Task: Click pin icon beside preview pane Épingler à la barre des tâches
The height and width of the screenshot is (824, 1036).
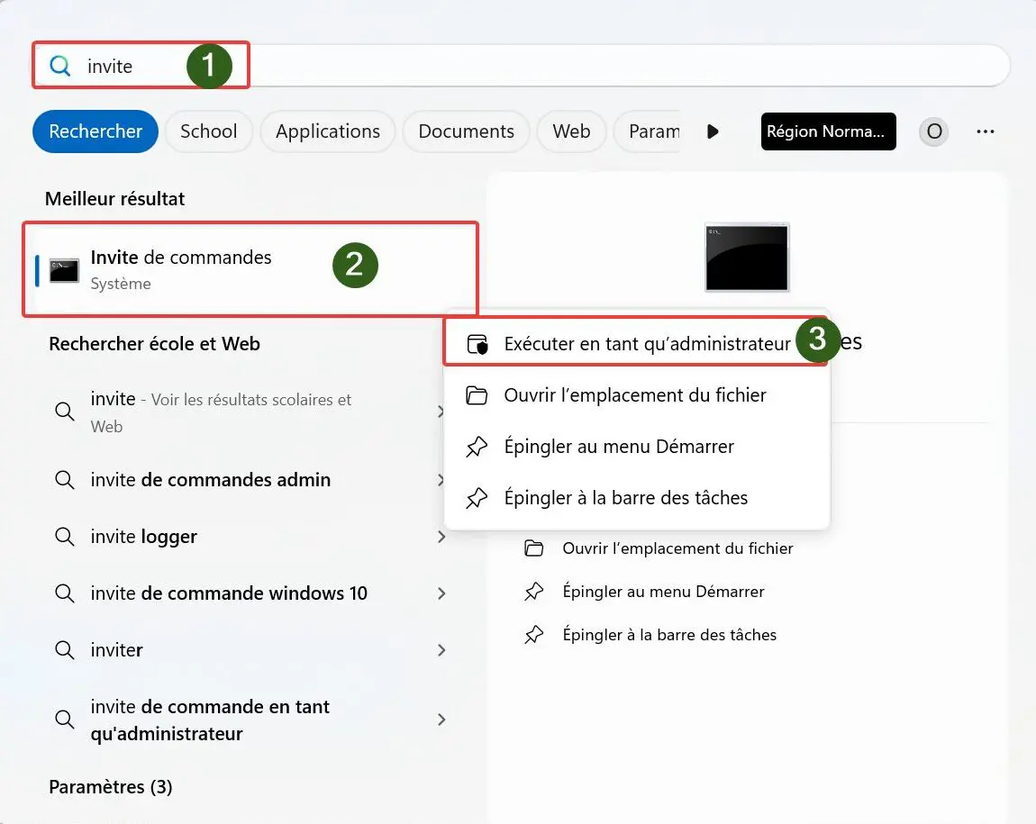Action: (534, 635)
